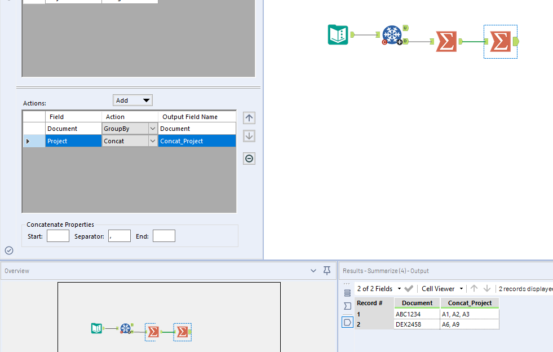Collapse the Overview panel with its chevron
The width and height of the screenshot is (553, 352).
pos(313,271)
